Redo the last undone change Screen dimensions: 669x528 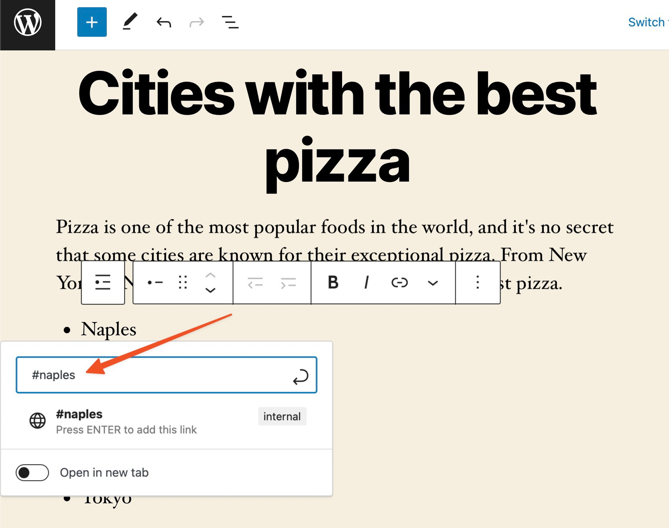[196, 23]
